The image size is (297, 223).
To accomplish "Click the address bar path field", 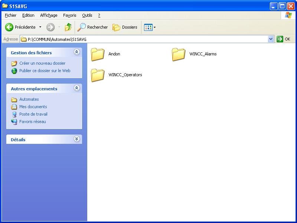I will [x=145, y=39].
